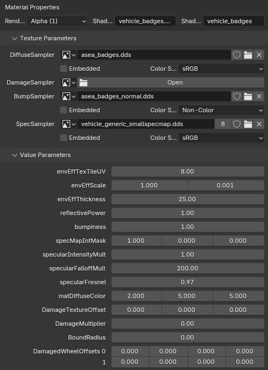Open the Non-Color color space dropdown

[221, 110]
